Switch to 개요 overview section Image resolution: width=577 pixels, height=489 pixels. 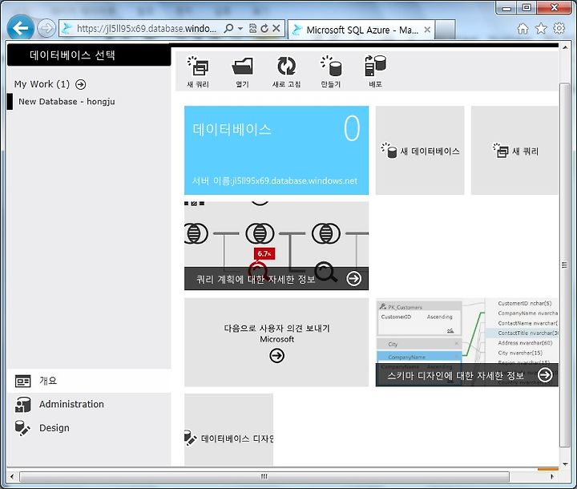coord(89,381)
